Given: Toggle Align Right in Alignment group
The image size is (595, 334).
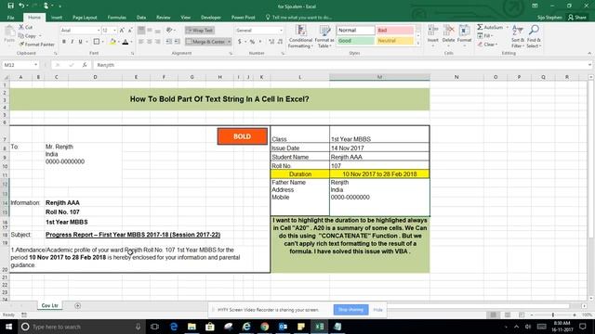Looking at the screenshot, I should point(157,42).
